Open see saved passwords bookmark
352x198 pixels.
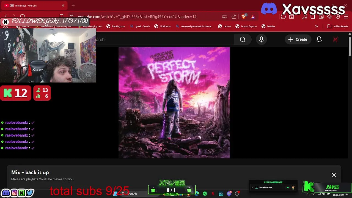tap(194, 26)
